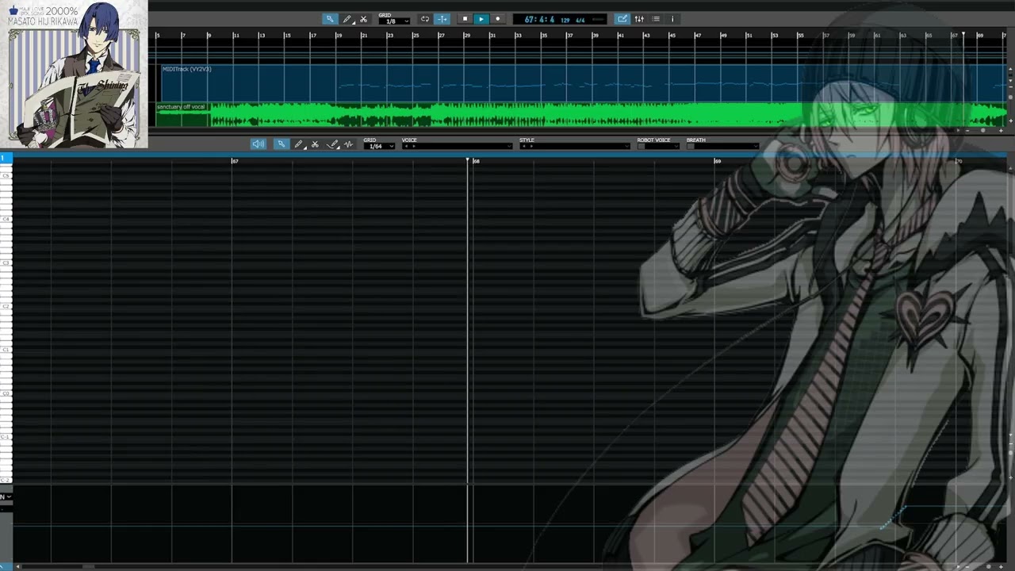Toggle loop playback

[425, 19]
